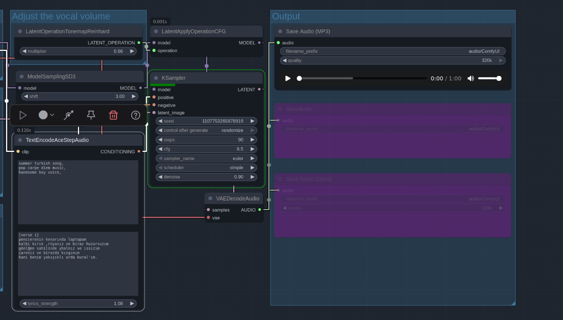Collapse the KSampler node via its title dot
Screen dimensions: 563x320
click(x=156, y=78)
